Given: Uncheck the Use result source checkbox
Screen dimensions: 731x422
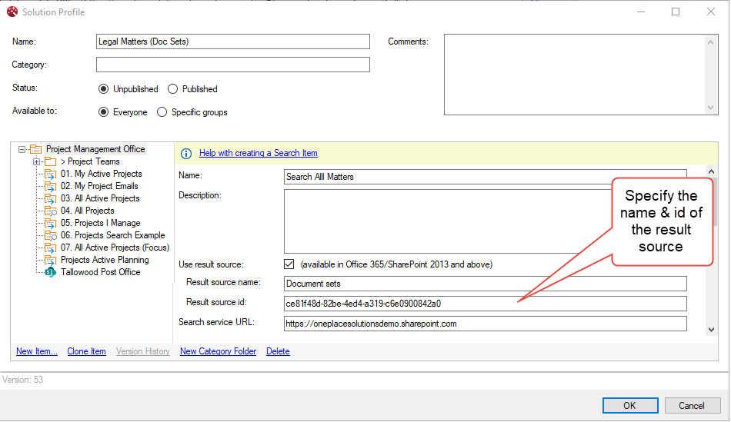Looking at the screenshot, I should 289,264.
